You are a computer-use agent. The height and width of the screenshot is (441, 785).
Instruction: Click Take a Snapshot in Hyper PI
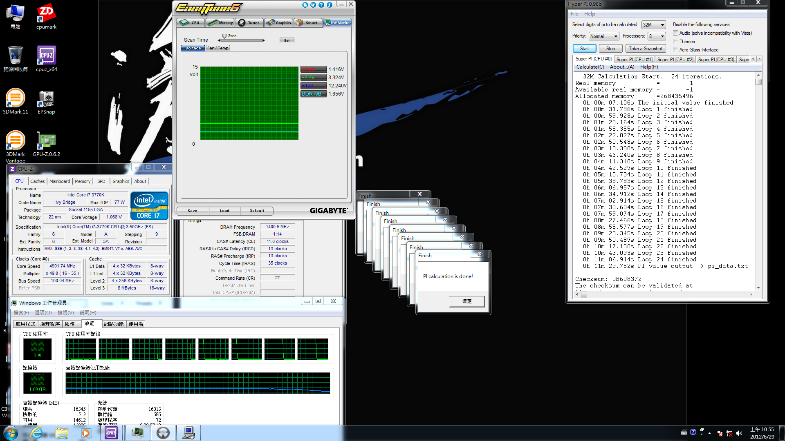(x=645, y=49)
